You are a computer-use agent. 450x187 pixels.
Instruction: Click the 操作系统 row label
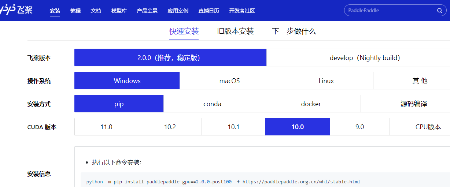pyautogui.click(x=39, y=81)
